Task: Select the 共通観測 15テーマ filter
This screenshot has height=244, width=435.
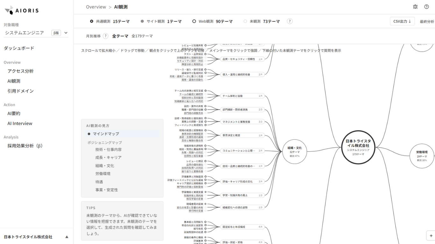Action: pos(110,21)
